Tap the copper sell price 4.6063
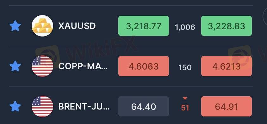 [144, 66]
